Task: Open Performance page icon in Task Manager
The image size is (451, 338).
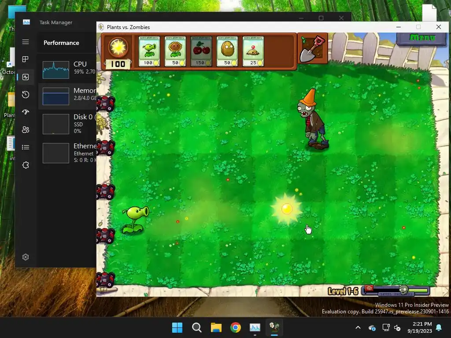Action: [26, 77]
